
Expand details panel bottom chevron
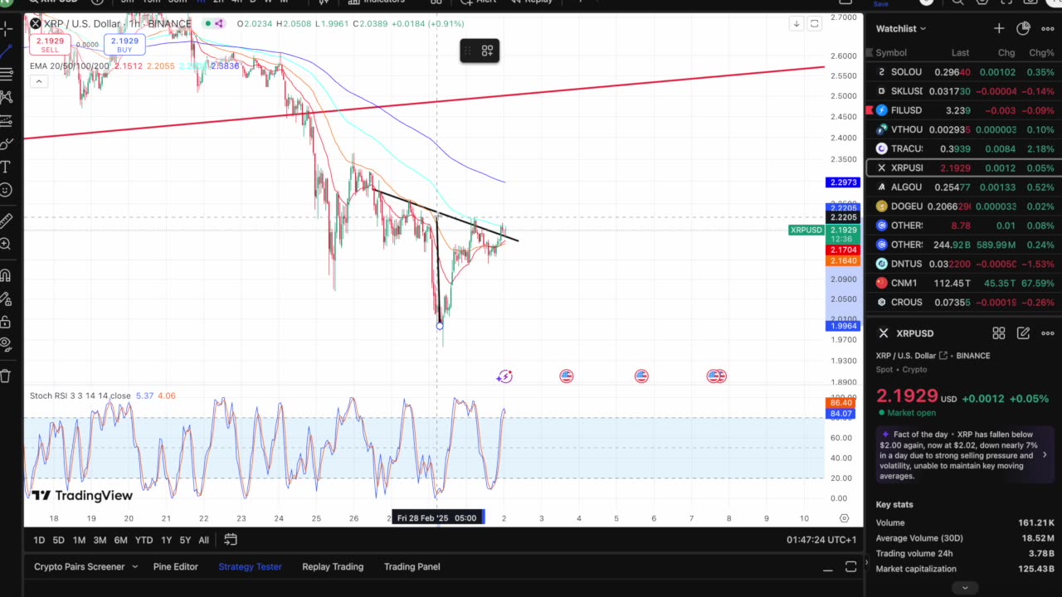[x=964, y=588]
